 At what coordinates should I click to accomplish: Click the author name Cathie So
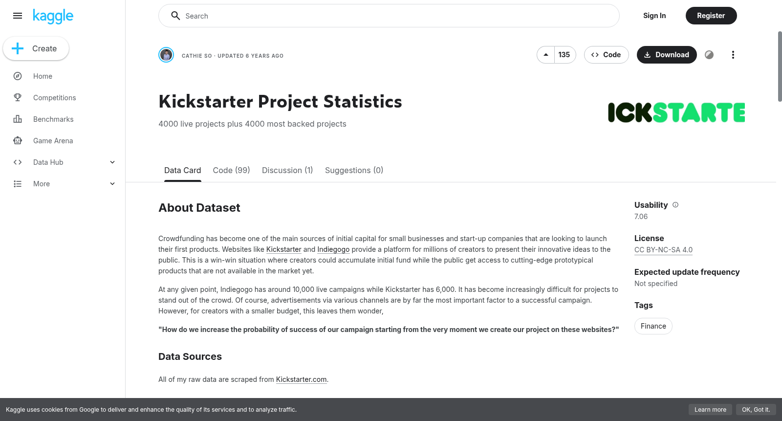[197, 56]
